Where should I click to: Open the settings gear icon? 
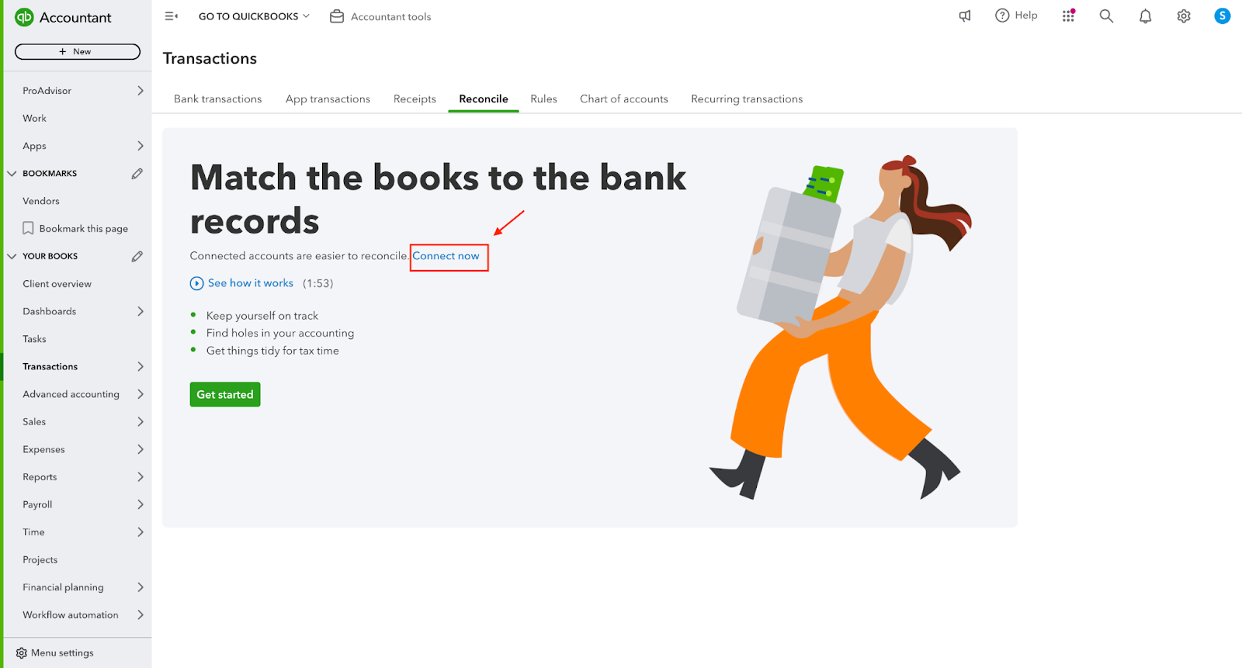click(1184, 16)
